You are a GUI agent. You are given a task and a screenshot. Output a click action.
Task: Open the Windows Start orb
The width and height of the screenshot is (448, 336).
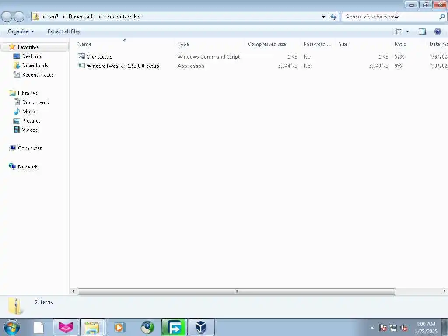(x=12, y=327)
